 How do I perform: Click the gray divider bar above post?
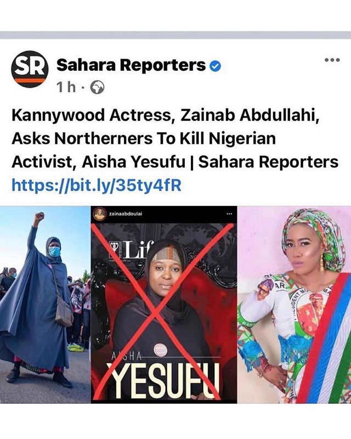[x=175, y=35]
